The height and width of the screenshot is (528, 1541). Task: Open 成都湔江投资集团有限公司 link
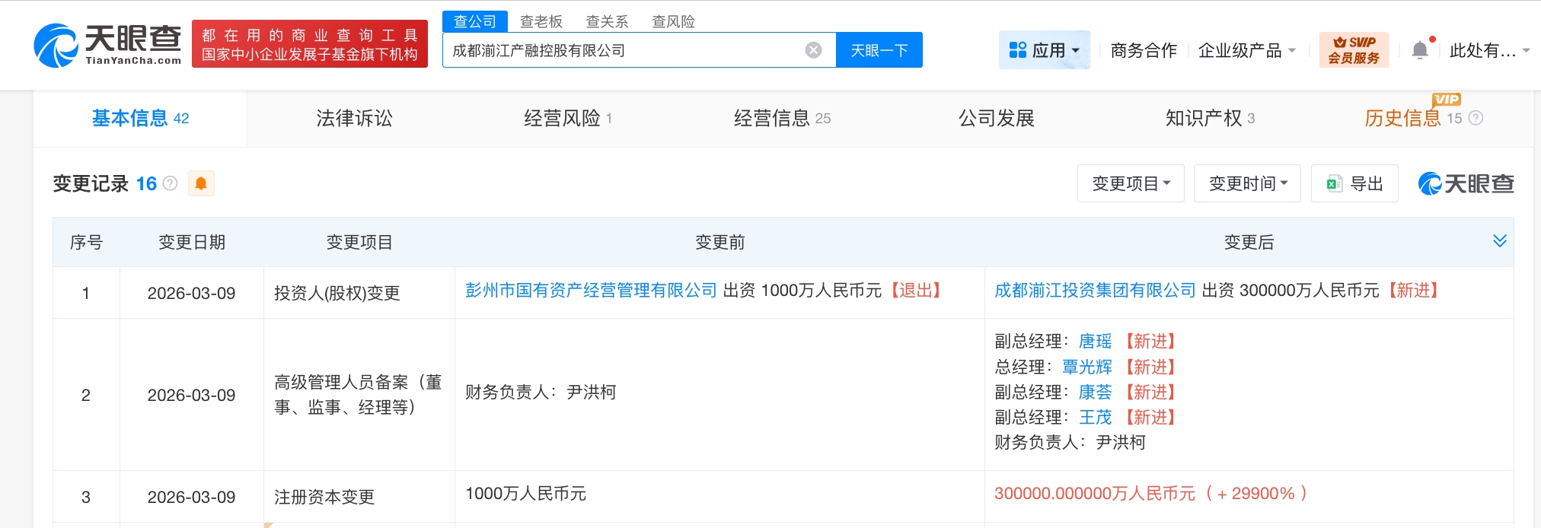pos(1095,291)
